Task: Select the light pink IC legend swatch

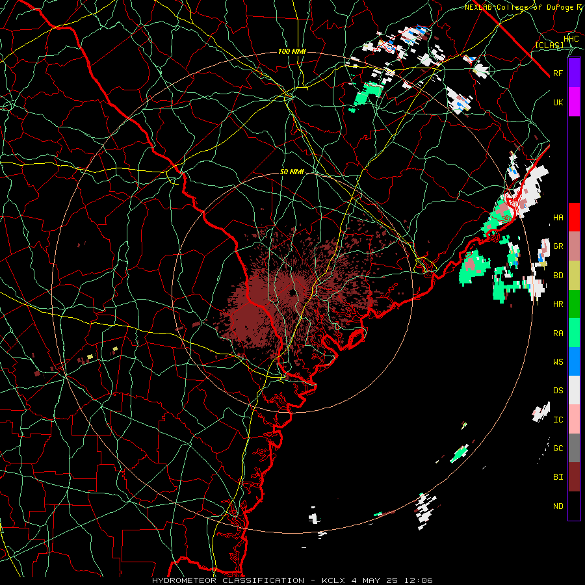Action: (x=574, y=419)
